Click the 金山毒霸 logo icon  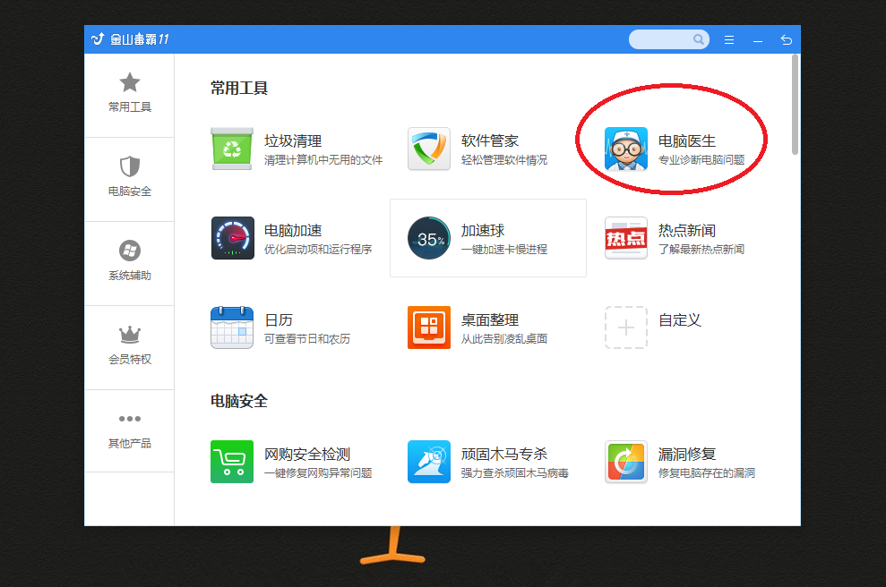tap(98, 39)
